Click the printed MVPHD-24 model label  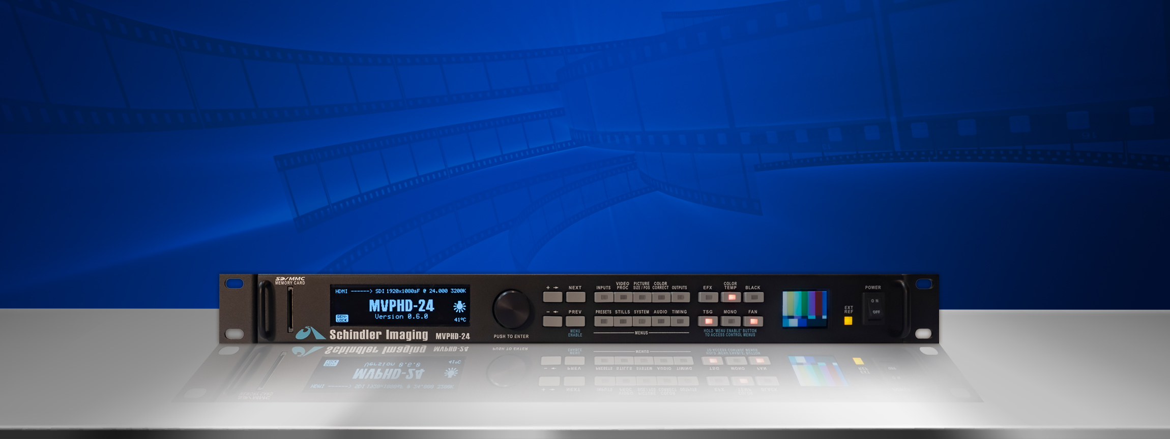[x=453, y=336]
